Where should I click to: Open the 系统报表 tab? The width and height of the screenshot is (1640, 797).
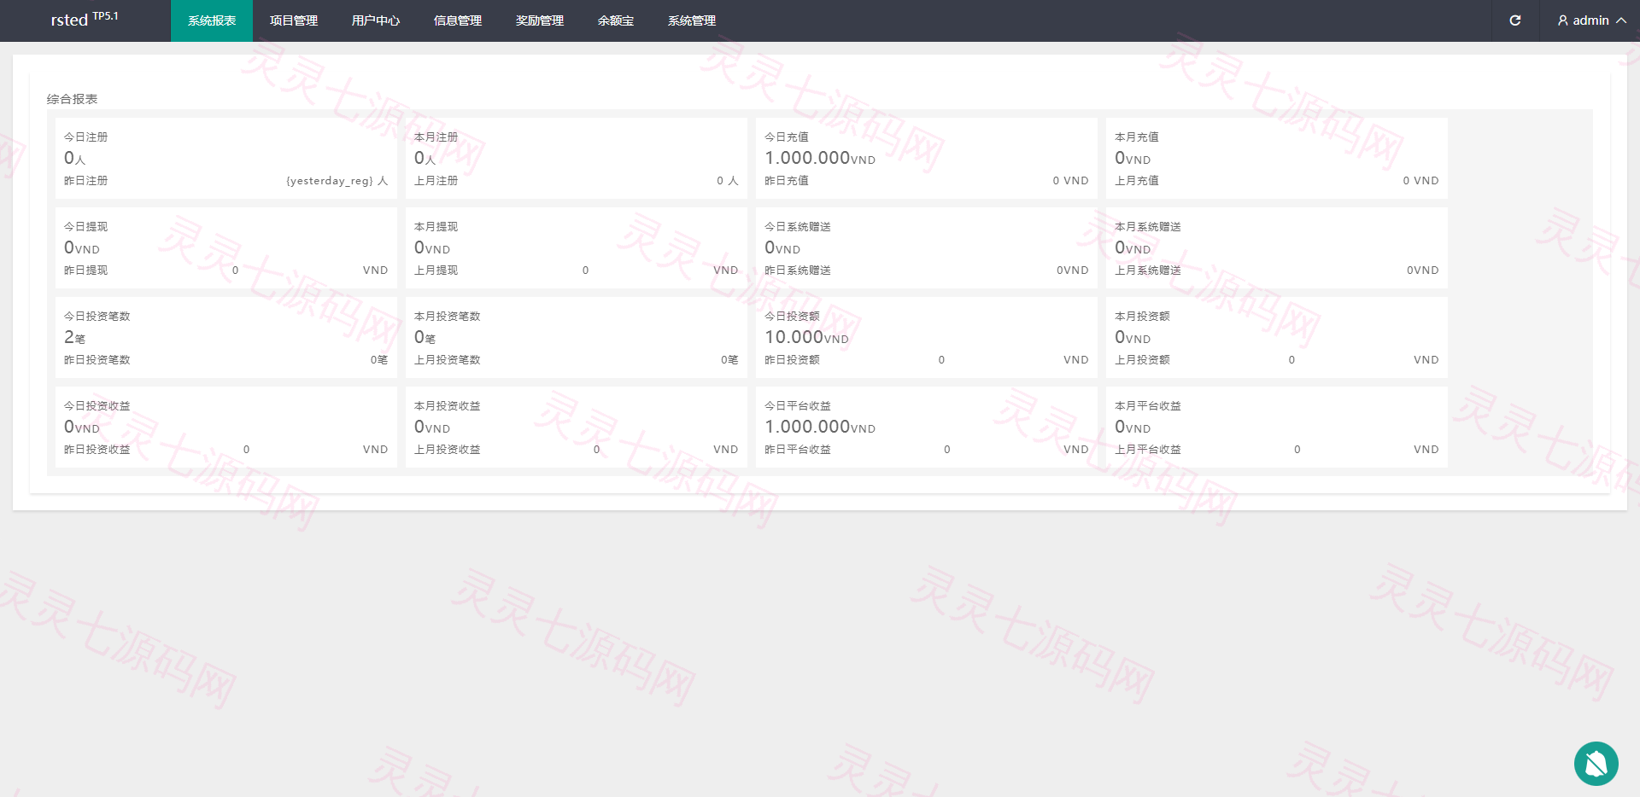point(212,20)
